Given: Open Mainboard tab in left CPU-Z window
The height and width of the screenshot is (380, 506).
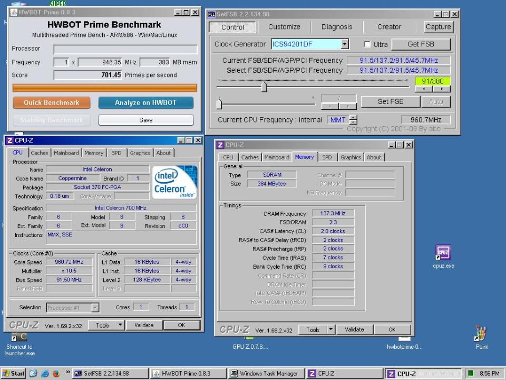Looking at the screenshot, I should point(66,153).
